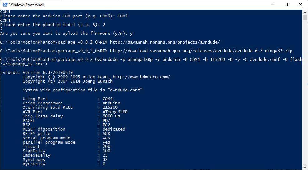Viewport: 308px width, 170px height.
Task: Click the 115200 Overriding Baud Rate value
Action: pos(110,107)
